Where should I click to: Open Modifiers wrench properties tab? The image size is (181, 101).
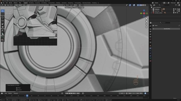coord(150,48)
